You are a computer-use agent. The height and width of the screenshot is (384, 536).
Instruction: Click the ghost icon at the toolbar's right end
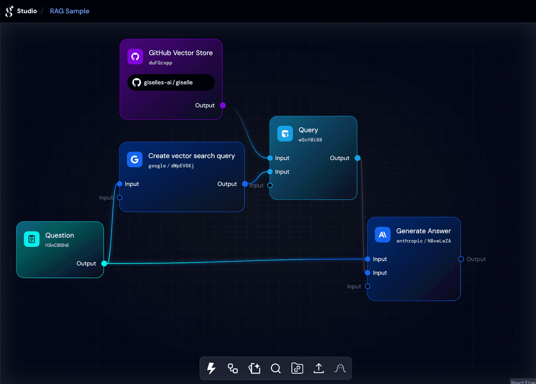[340, 368]
